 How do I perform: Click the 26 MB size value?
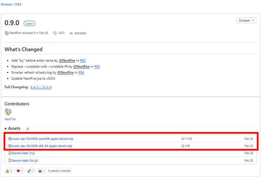[x=185, y=146]
